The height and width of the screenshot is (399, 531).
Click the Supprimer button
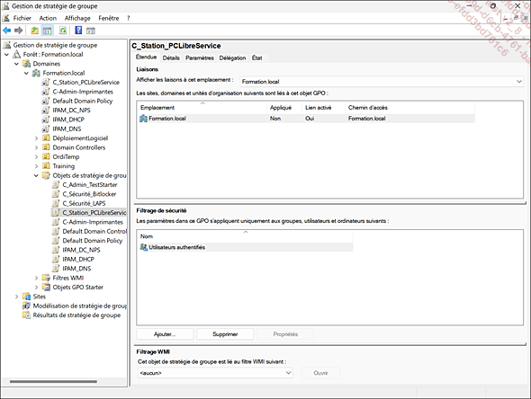coord(225,334)
